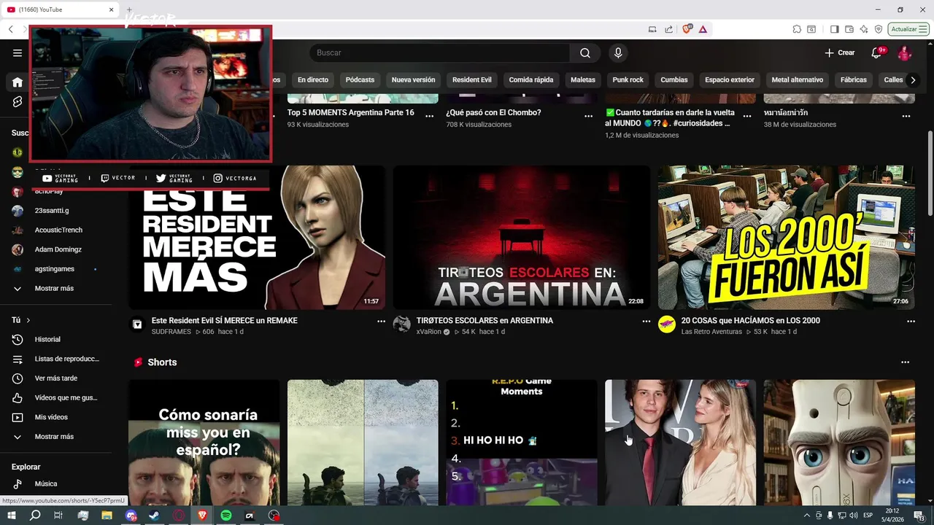Open system volume control in tray
This screenshot has width=934, height=525.
(854, 516)
